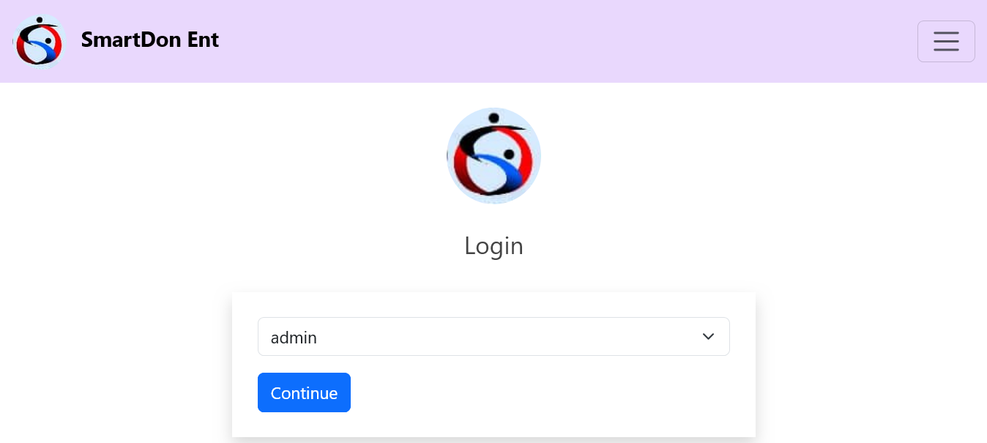Toggle the navbar collapse button

point(946,41)
